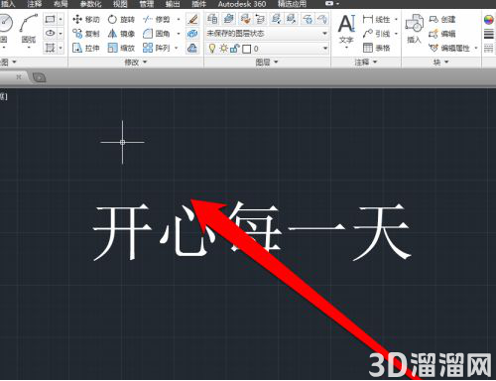Screen dimensions: 496x381
Task: Open the Hatch tool dropdown arrow
Action: [x=61, y=48]
